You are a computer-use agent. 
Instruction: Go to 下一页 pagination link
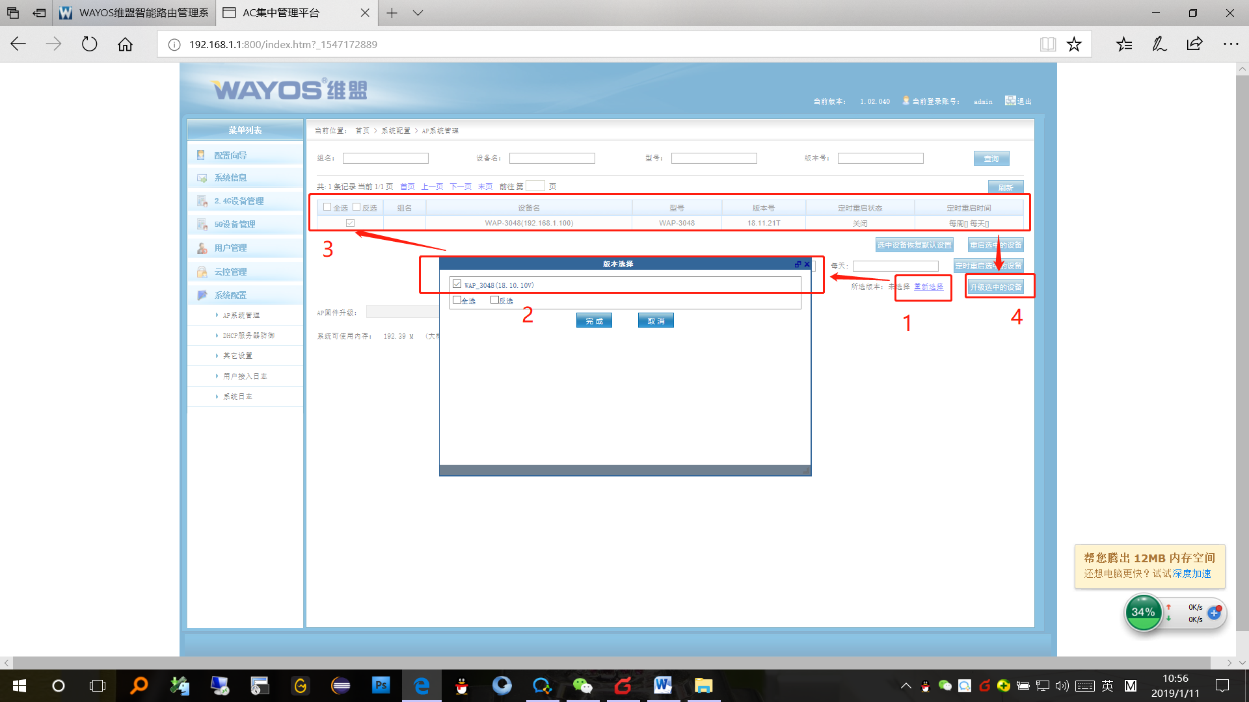461,187
